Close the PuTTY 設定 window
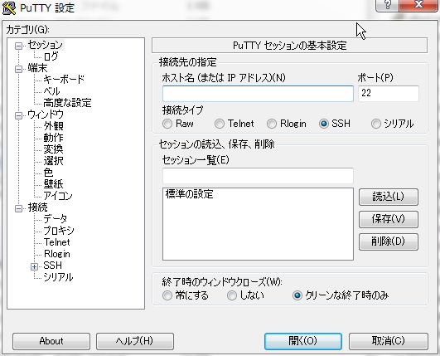The image size is (440, 356). pos(418,4)
